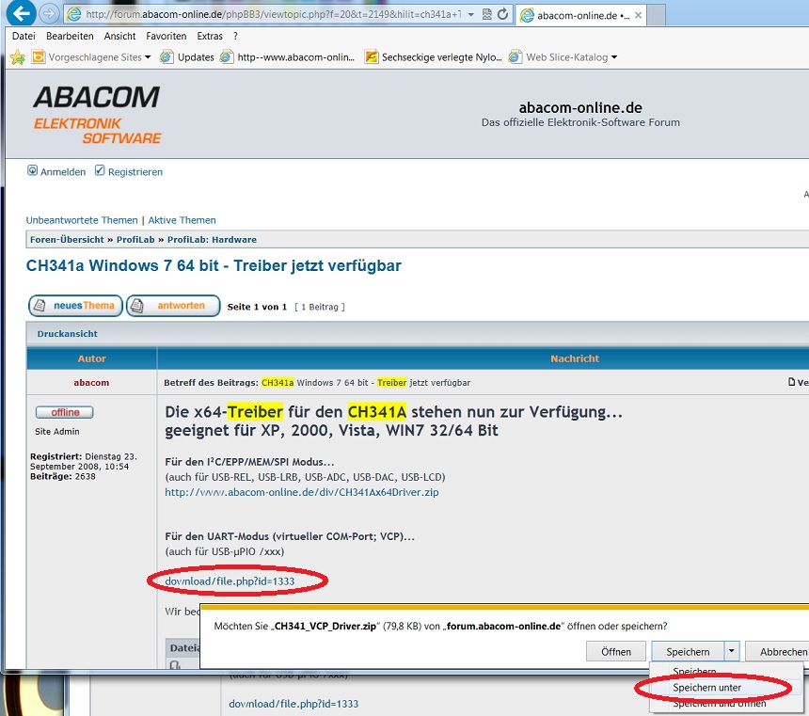Open the Sechseckige verlegte Nylo... favorite
Viewport: 809px width, 716px height.
tap(434, 57)
